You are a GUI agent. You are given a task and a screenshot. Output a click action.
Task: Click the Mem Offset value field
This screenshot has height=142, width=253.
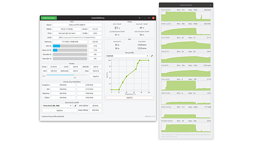click(95, 110)
